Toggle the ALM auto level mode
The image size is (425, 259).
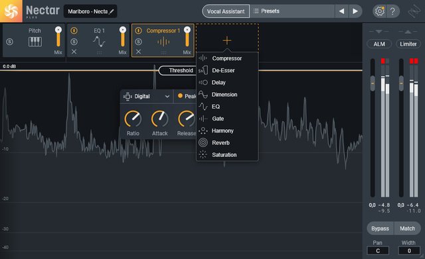379,44
